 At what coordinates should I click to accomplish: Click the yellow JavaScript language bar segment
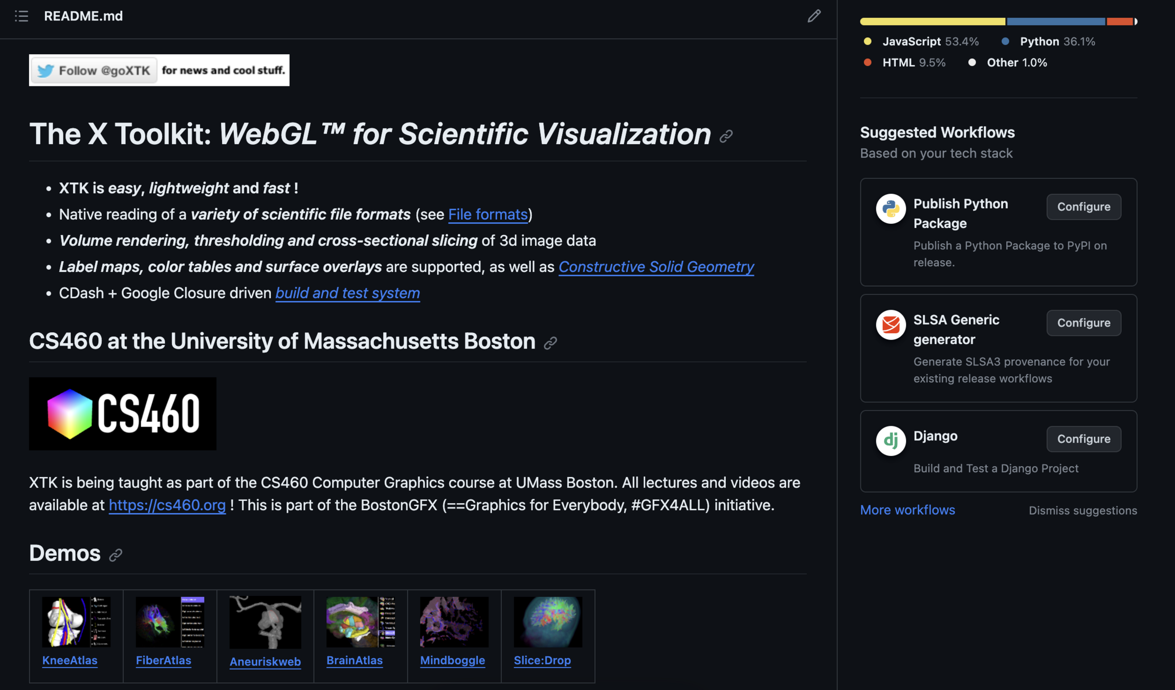[932, 21]
